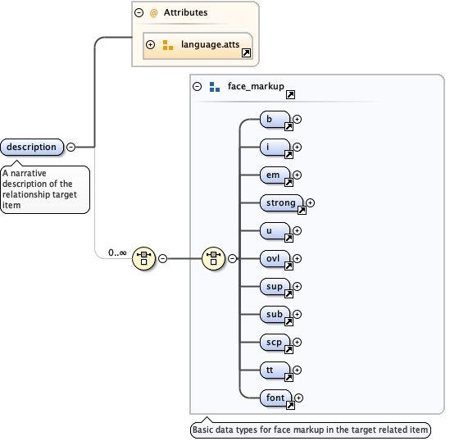Select the ovl element
This screenshot has width=459, height=441.
(275, 258)
